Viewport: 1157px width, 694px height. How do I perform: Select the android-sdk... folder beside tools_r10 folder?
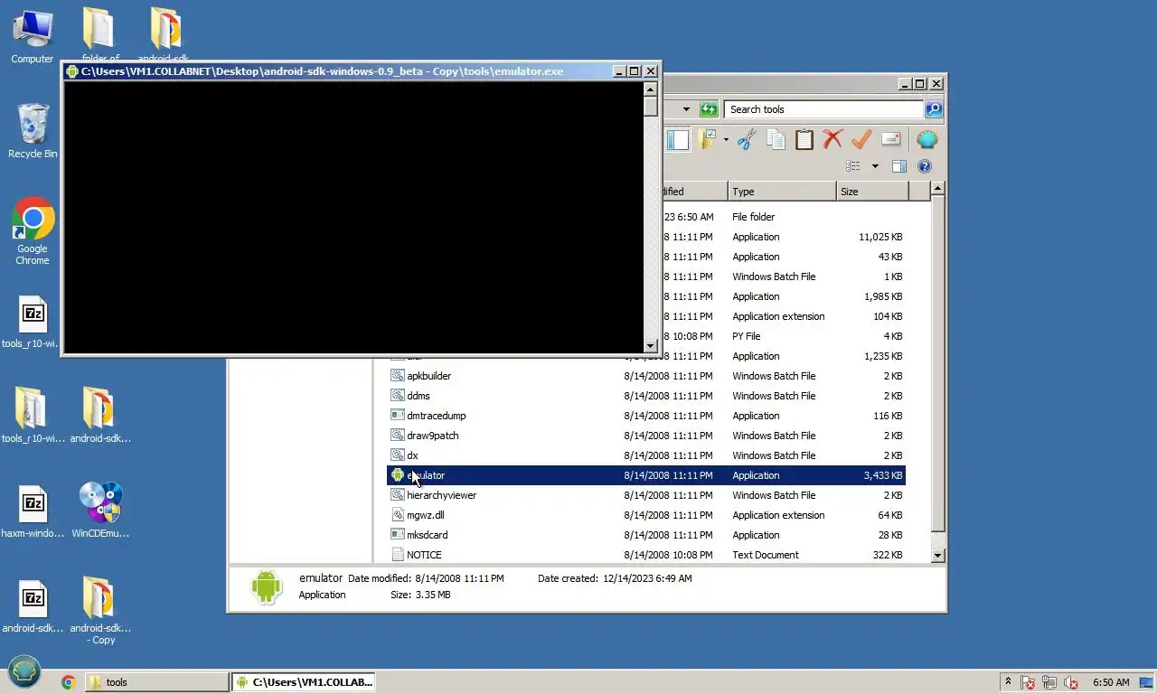tap(100, 415)
